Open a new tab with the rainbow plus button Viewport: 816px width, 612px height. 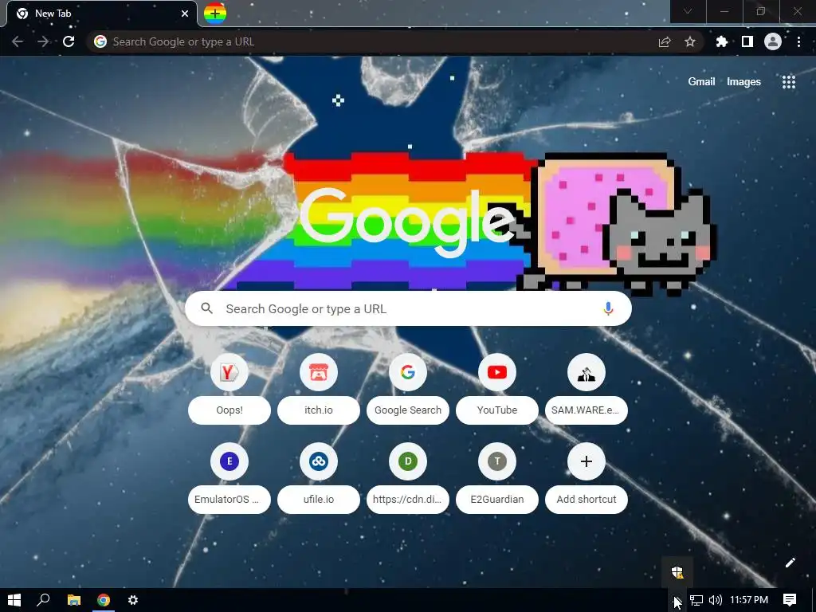215,14
